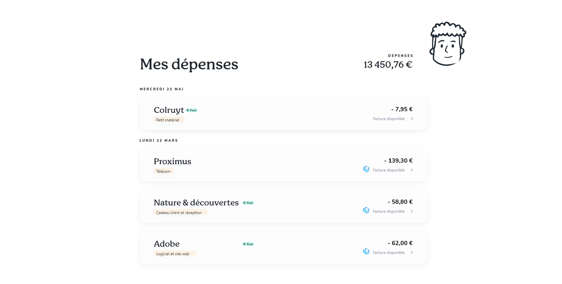
Task: Click the blue icon on the Adobe row
Action: [x=366, y=252]
